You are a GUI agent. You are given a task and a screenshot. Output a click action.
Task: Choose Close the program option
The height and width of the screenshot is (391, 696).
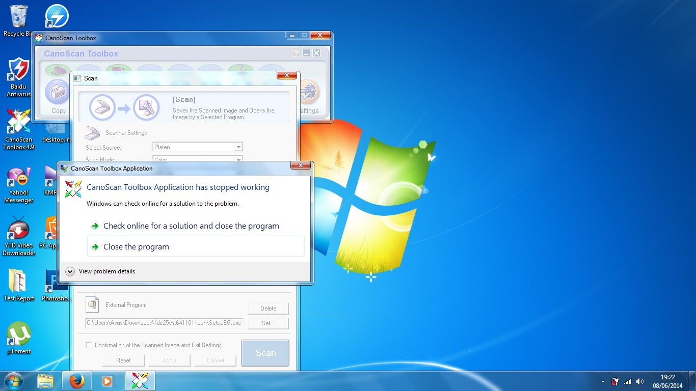136,247
